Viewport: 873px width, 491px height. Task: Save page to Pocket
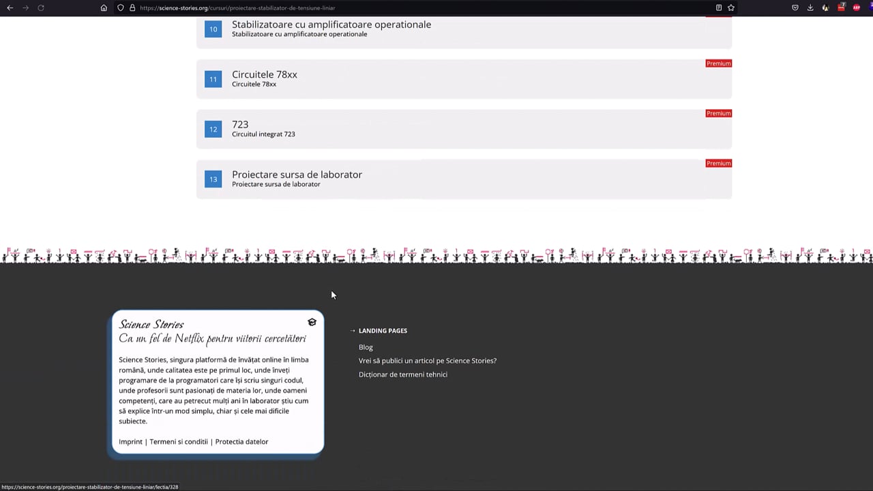[795, 8]
